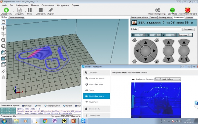This screenshot has height=124, width=198.
Task: Select the rotate view tool
Action: point(4,22)
